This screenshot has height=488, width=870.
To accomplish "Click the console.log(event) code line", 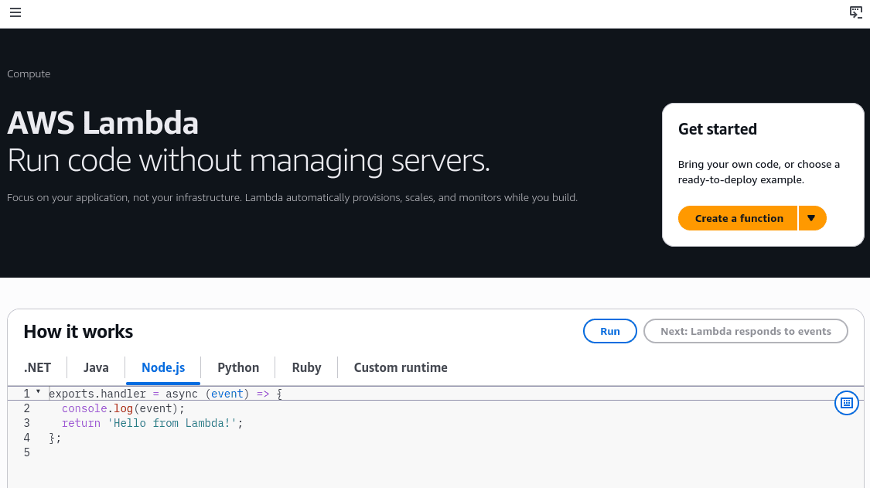I will [123, 408].
